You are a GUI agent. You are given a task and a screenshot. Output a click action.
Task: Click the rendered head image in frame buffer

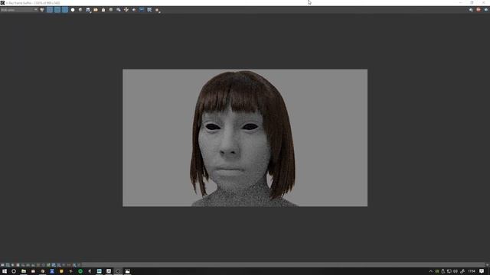[245, 137]
